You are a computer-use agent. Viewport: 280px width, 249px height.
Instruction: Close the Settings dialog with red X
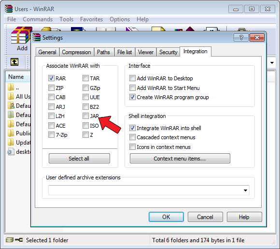(257, 38)
